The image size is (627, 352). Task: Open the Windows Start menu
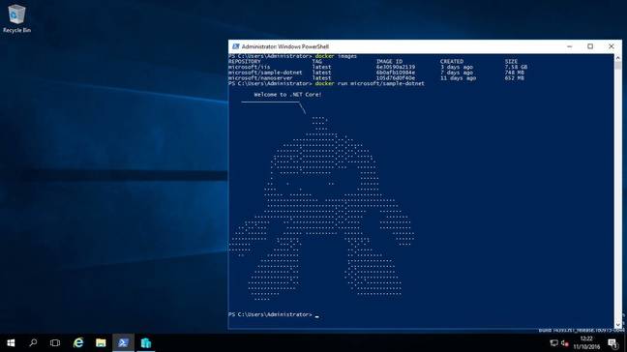11,342
